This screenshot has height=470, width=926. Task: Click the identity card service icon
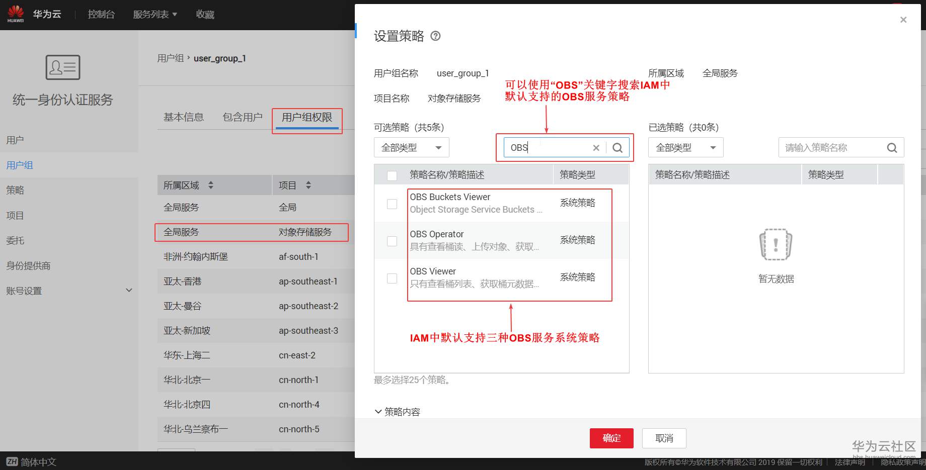pos(63,67)
